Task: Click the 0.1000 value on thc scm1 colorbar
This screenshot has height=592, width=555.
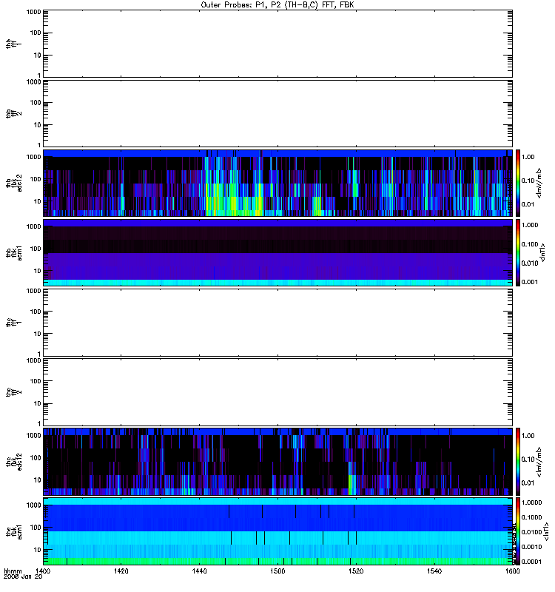Action: click(x=531, y=517)
